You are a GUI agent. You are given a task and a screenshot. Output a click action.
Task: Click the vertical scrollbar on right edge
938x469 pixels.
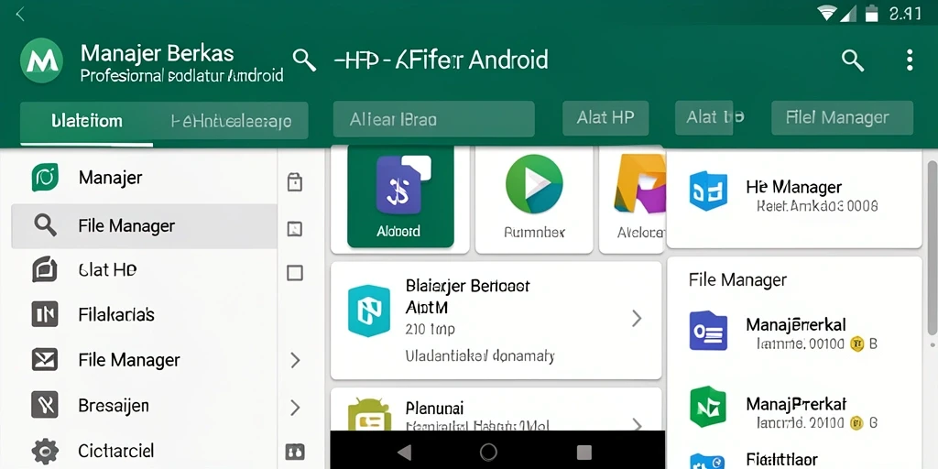[932, 246]
